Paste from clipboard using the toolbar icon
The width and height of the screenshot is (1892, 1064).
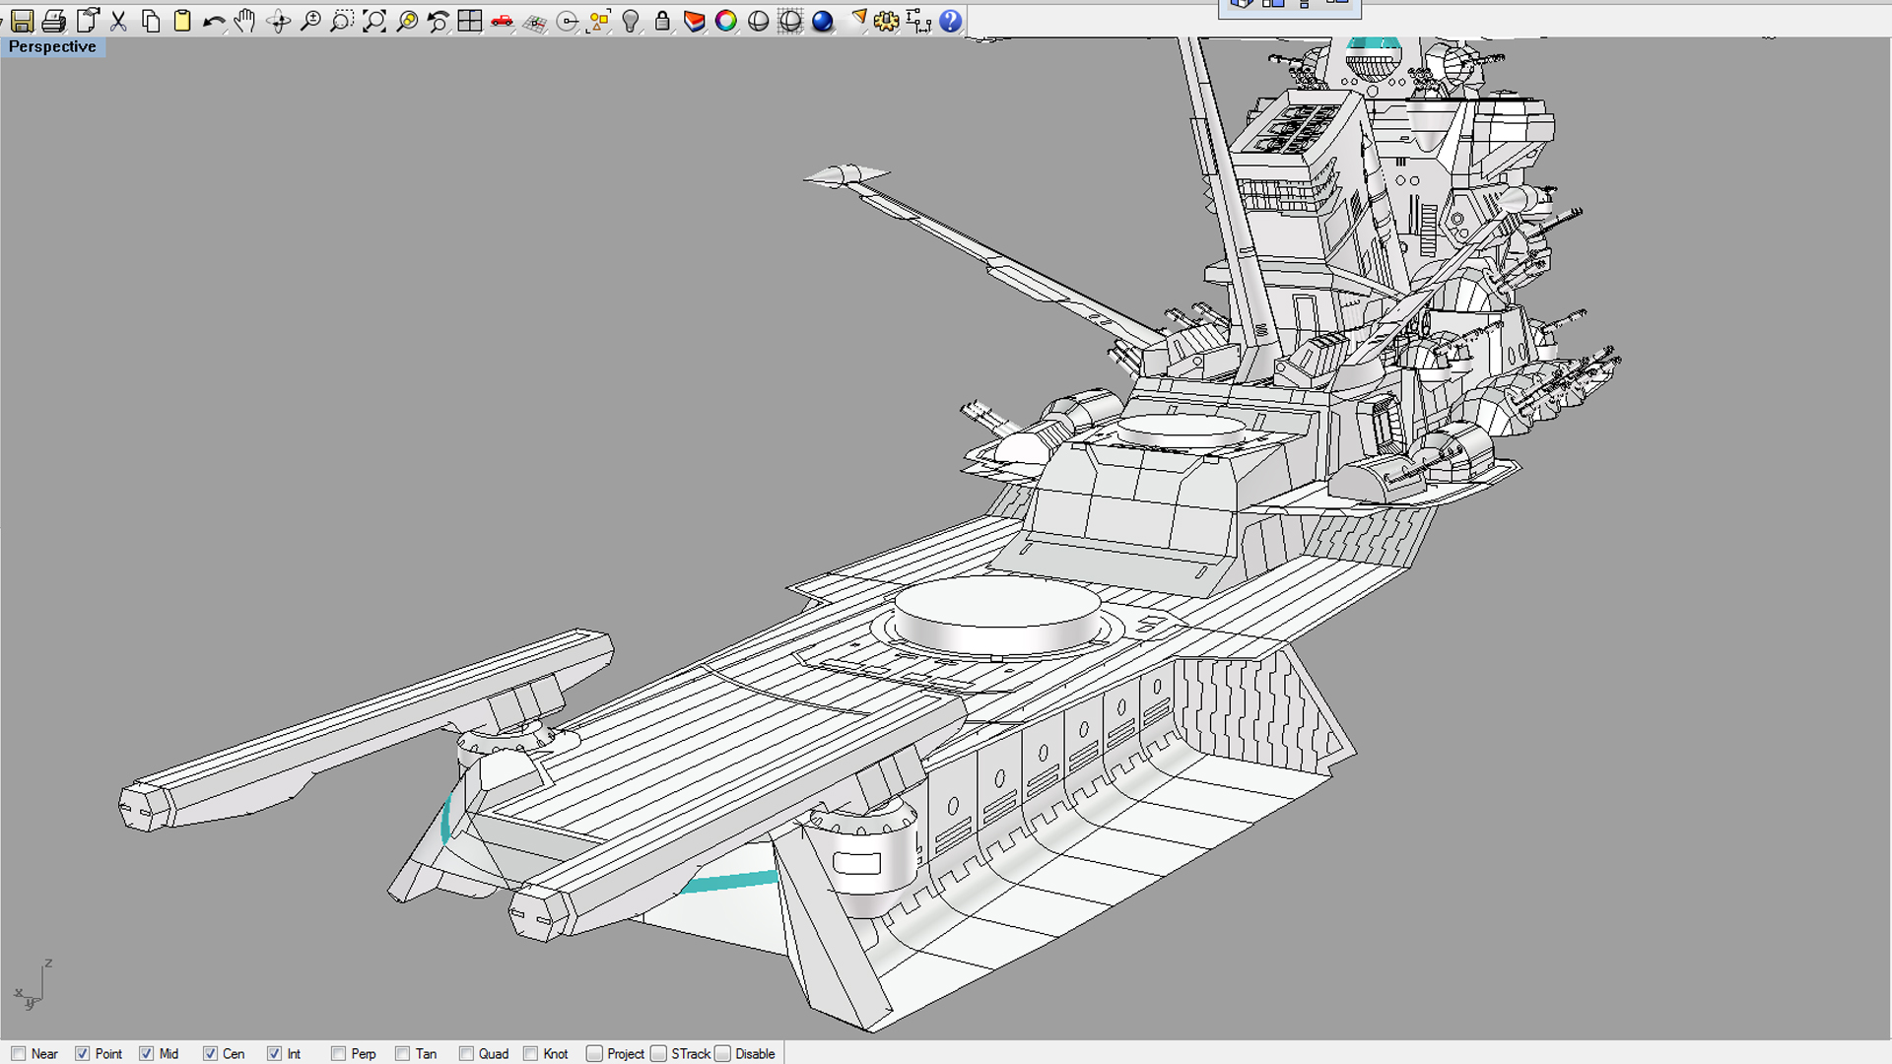coord(182,21)
